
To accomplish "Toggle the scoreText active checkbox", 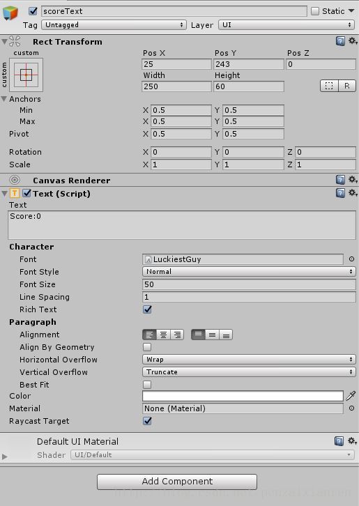I will (33, 11).
